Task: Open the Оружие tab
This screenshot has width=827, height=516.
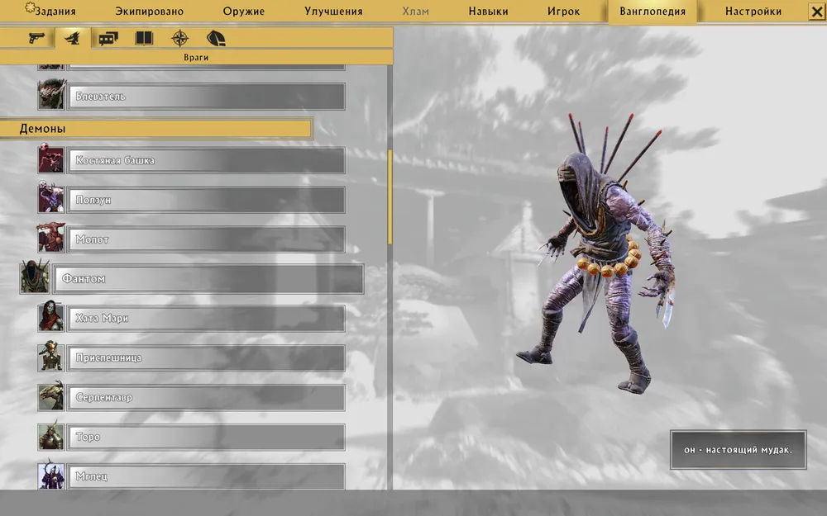Action: coord(243,12)
